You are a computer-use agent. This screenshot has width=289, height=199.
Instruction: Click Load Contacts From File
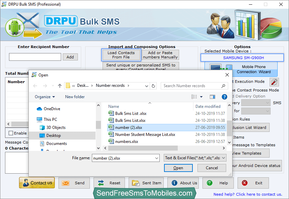(x=121, y=55)
